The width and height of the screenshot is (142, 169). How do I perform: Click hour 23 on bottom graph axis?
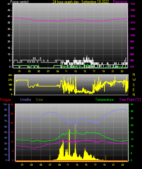pos(122,165)
